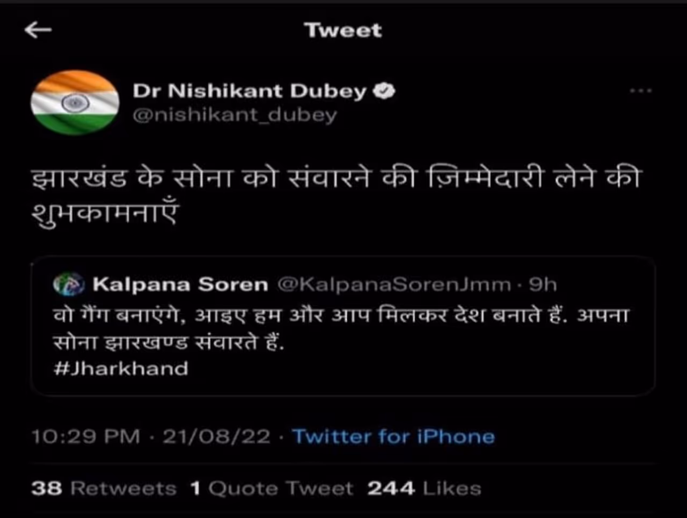Show the 244 Likes list
This screenshot has width=687, height=518.
(x=424, y=488)
